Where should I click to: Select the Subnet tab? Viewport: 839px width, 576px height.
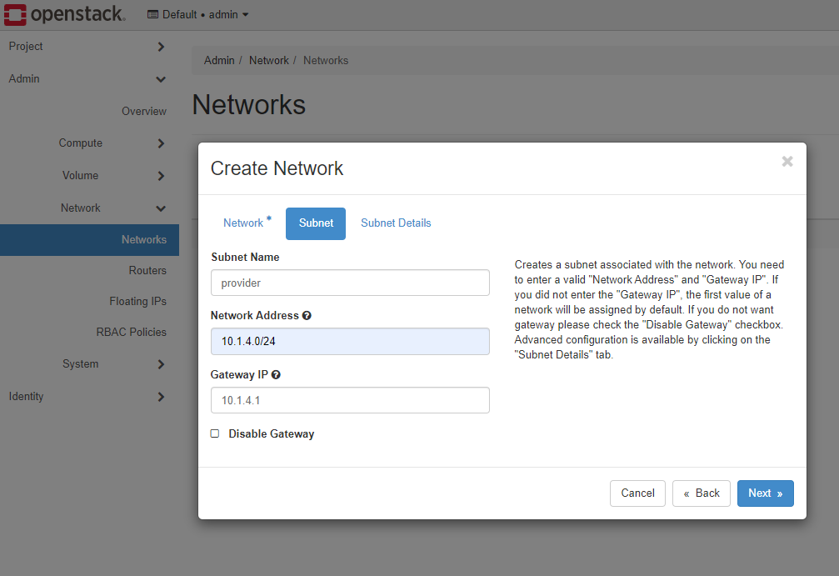(x=316, y=223)
